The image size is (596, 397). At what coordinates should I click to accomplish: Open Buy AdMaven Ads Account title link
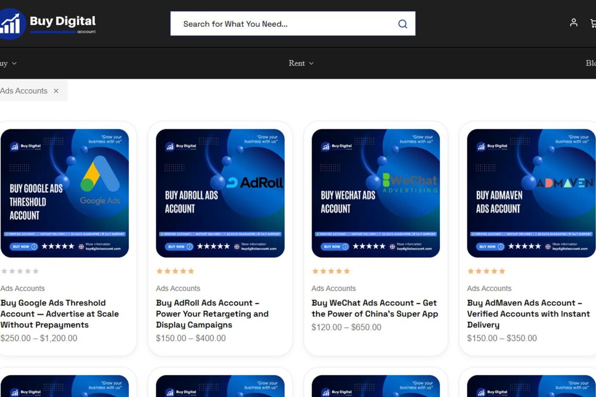pyautogui.click(x=528, y=314)
